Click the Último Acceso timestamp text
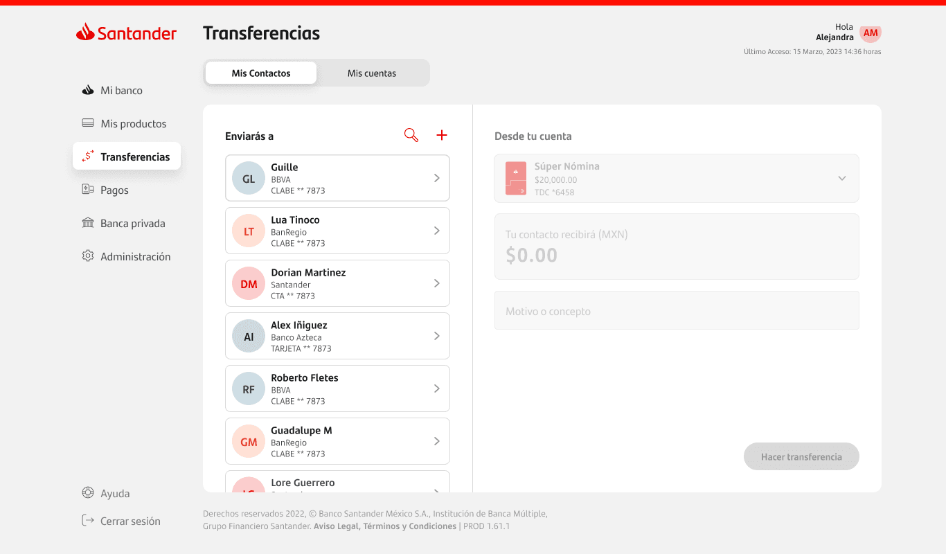This screenshot has height=554, width=946. [x=812, y=51]
